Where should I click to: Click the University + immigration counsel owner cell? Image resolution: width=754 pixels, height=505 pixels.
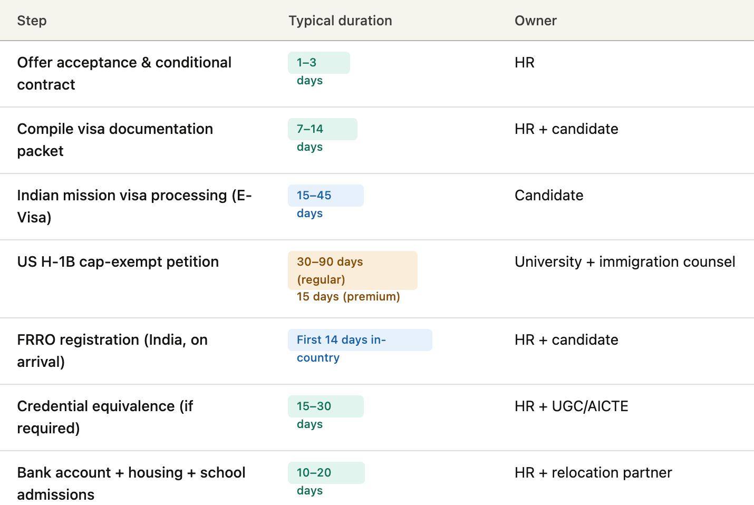pyautogui.click(x=625, y=262)
